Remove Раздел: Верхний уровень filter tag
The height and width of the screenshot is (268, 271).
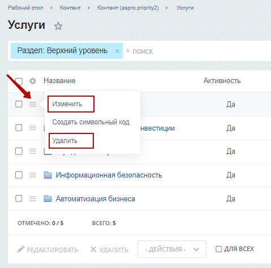point(117,51)
